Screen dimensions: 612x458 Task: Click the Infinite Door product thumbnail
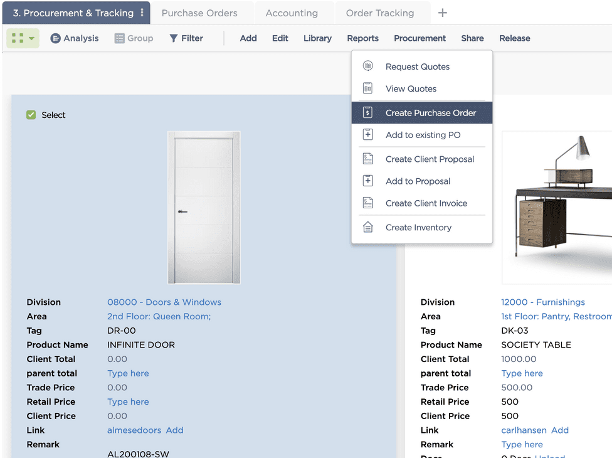(204, 208)
